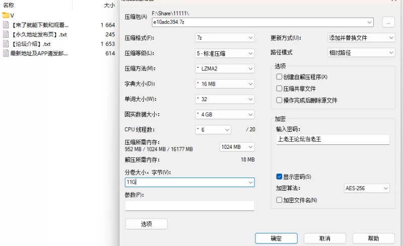Enable 加密文件名 checkbox
The width and height of the screenshot is (403, 246).
279,200
